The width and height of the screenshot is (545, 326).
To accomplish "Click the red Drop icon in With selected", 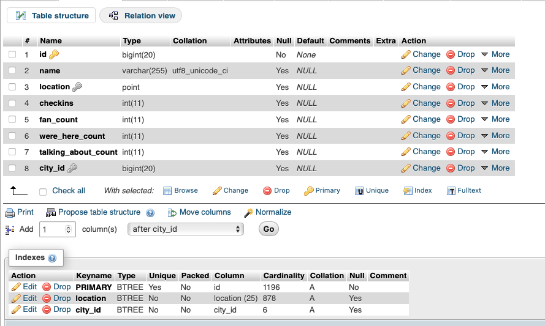I will coord(267,191).
